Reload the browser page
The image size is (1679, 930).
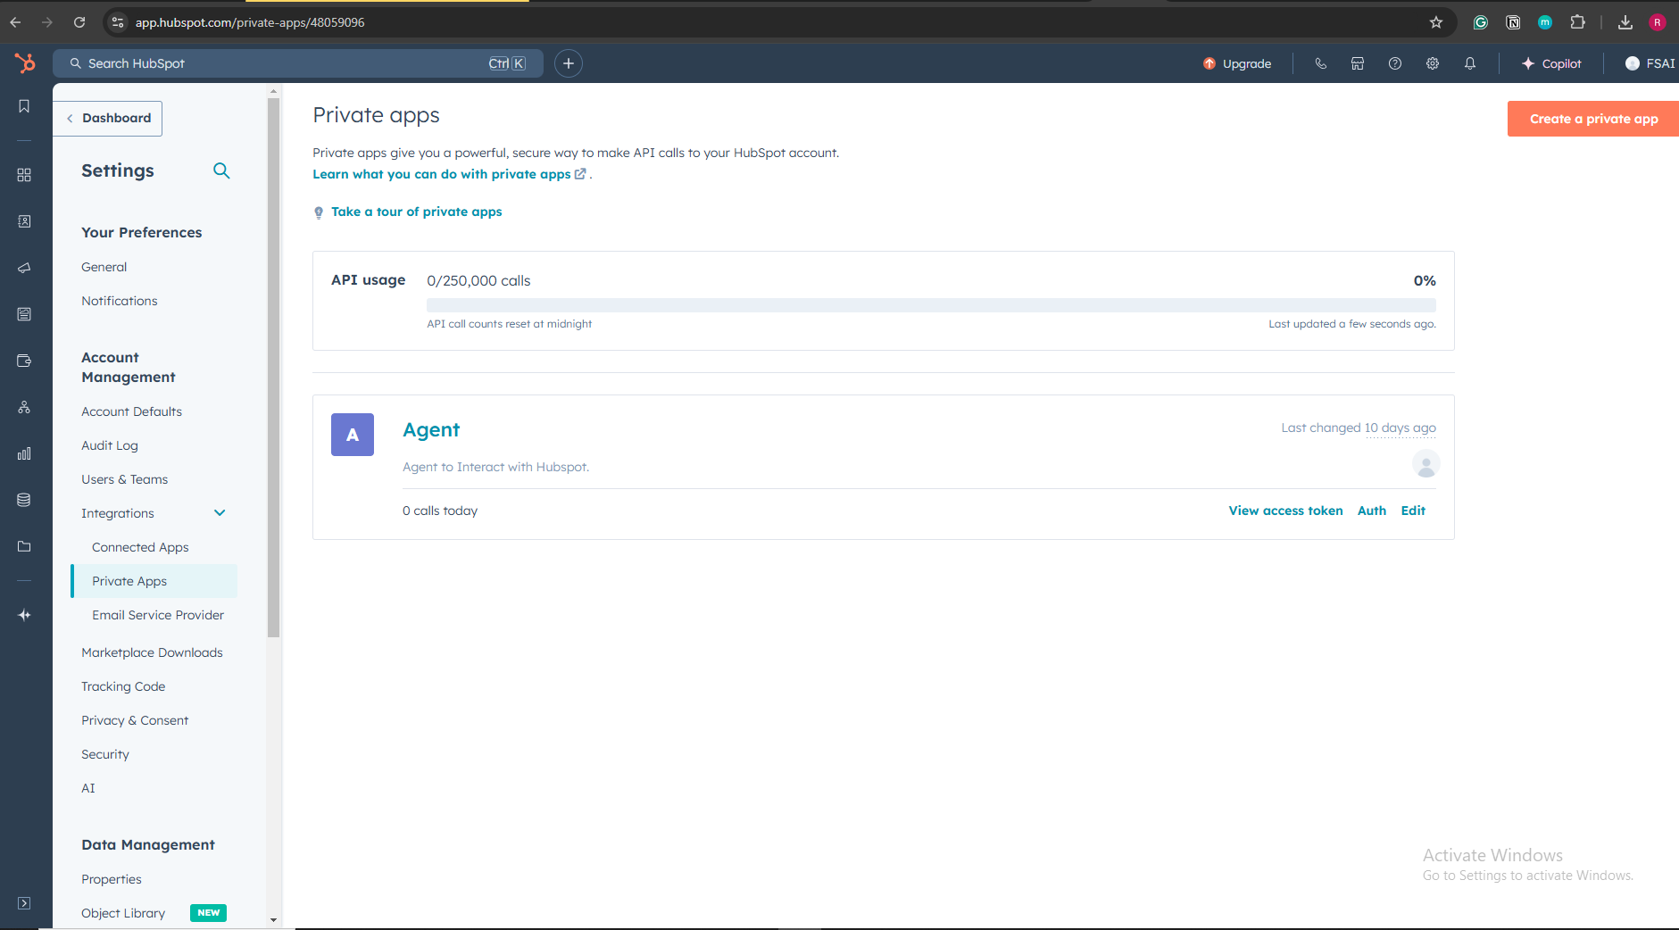[x=79, y=22]
